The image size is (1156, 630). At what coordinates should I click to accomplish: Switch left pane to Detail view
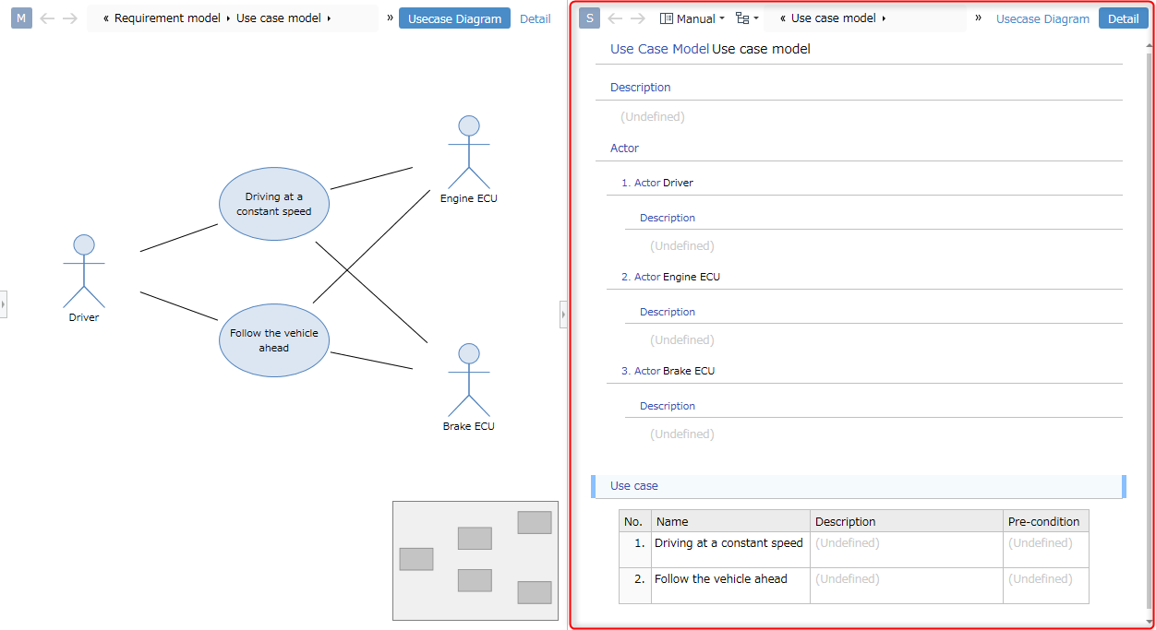(536, 18)
